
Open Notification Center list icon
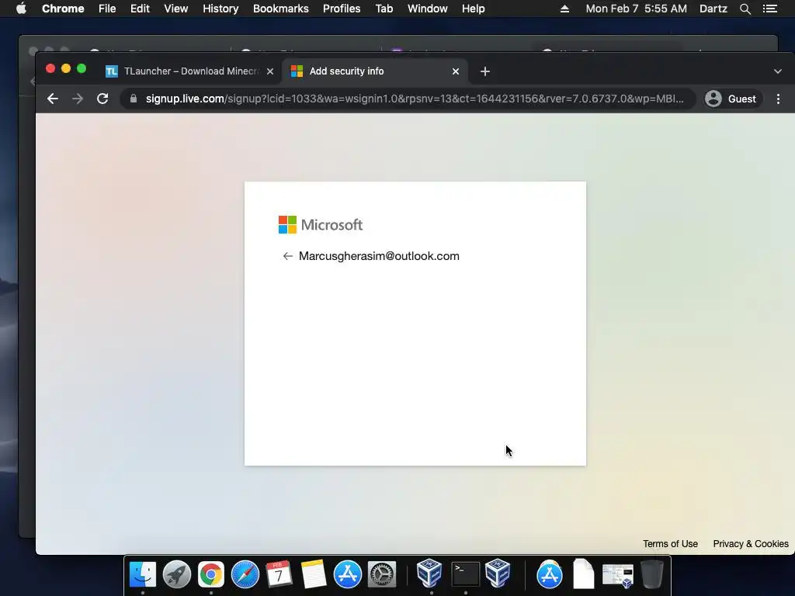(x=770, y=9)
